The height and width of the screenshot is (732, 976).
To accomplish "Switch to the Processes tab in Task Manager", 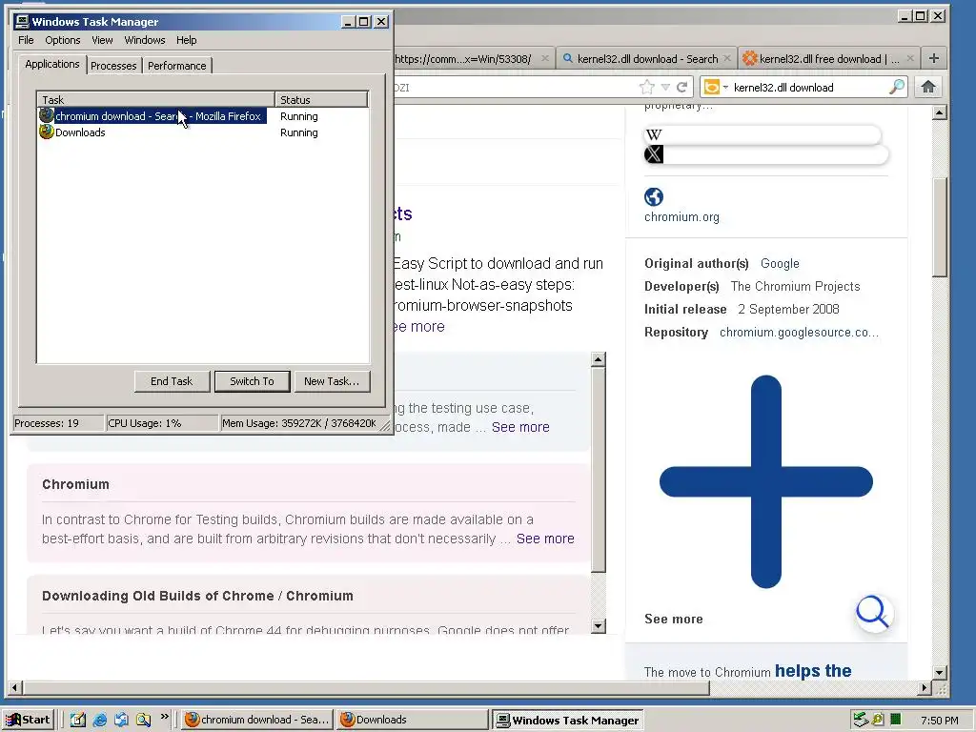I will 113,66.
